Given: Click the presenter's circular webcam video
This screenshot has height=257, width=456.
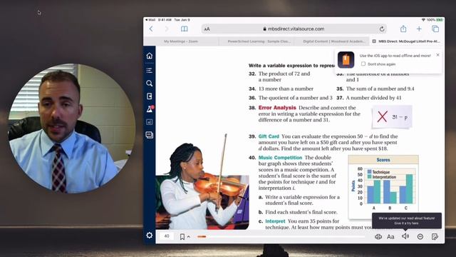Looking at the screenshot, I should 72,128.
